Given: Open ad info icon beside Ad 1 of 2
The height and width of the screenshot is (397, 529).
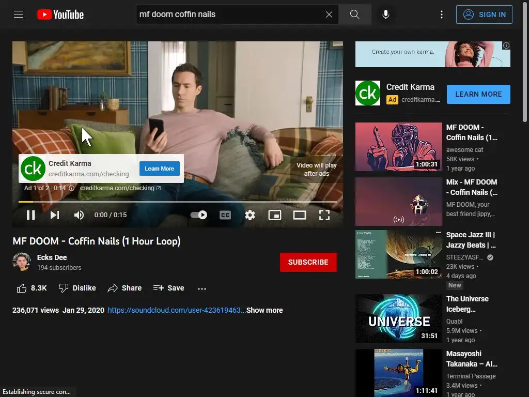Looking at the screenshot, I should pos(71,188).
